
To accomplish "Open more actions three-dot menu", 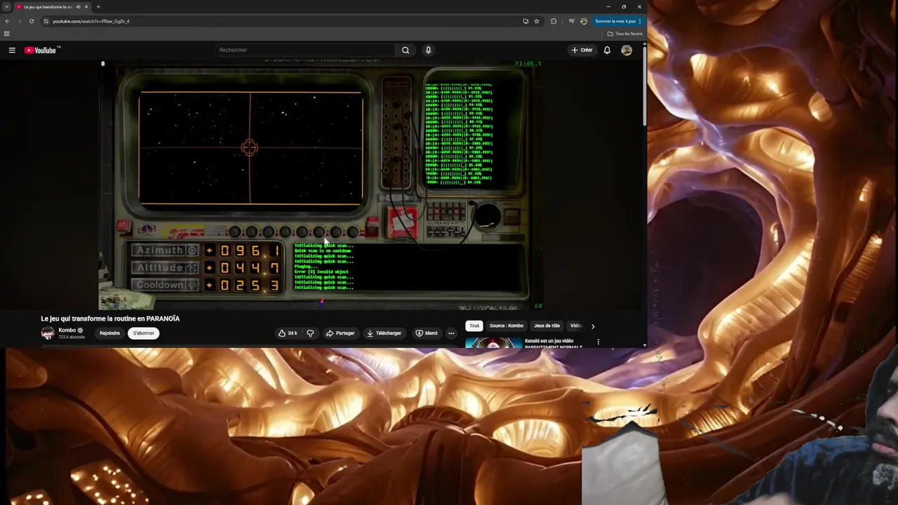I will (451, 333).
